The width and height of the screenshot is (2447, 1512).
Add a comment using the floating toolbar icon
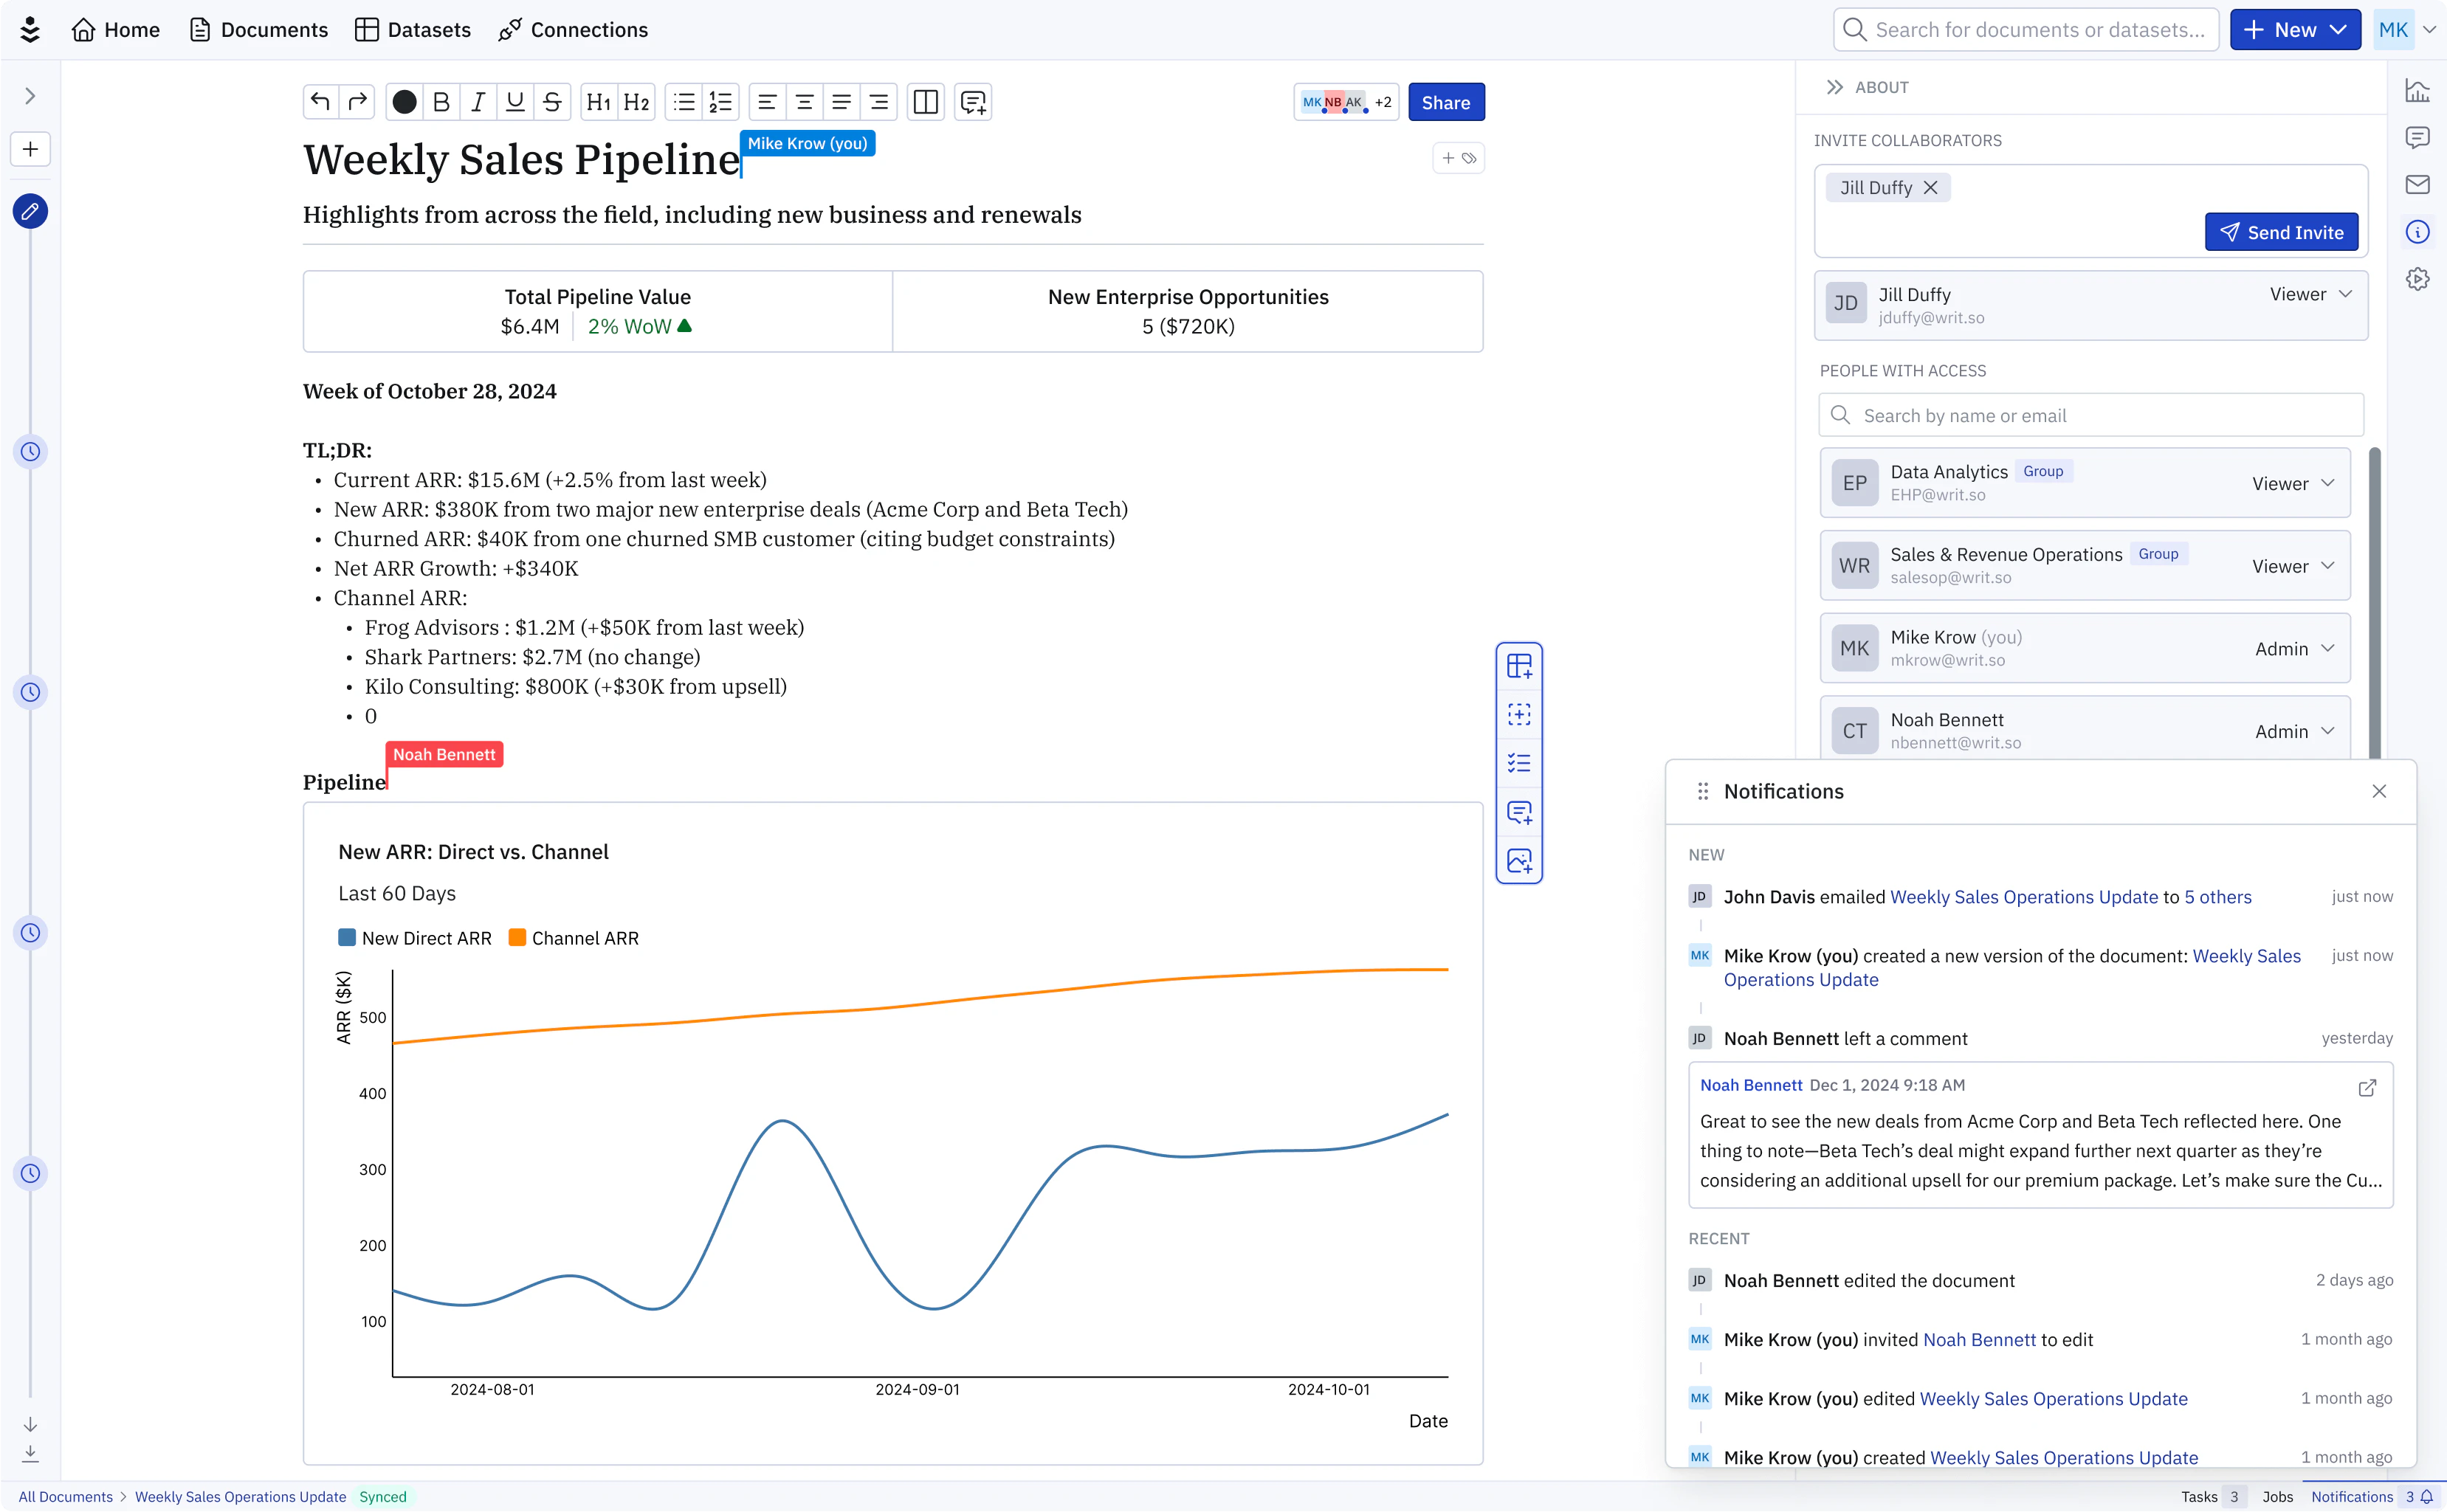pyautogui.click(x=1520, y=812)
